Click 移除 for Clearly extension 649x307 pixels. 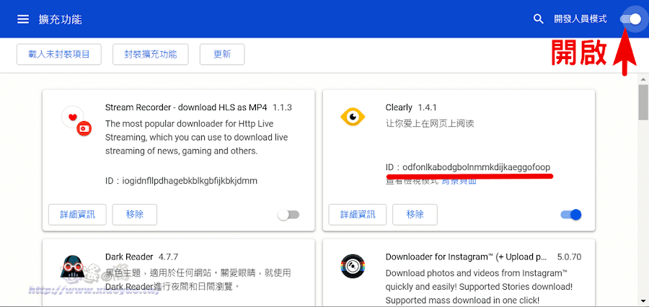coord(415,214)
